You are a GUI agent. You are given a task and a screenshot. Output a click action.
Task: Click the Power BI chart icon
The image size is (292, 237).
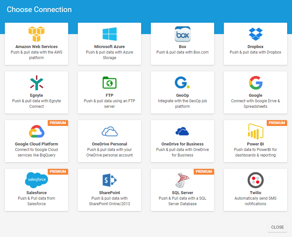pyautogui.click(x=256, y=131)
